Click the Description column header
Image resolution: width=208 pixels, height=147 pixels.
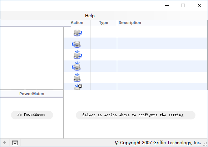pos(130,23)
